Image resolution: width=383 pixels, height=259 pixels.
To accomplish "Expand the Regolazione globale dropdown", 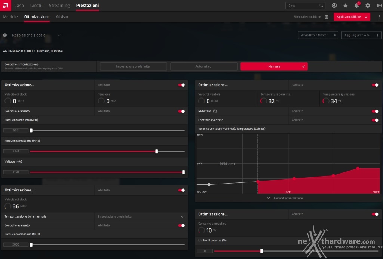I will coord(59,35).
